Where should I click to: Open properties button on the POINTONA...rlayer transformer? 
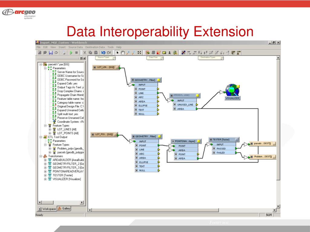[x=199, y=141]
